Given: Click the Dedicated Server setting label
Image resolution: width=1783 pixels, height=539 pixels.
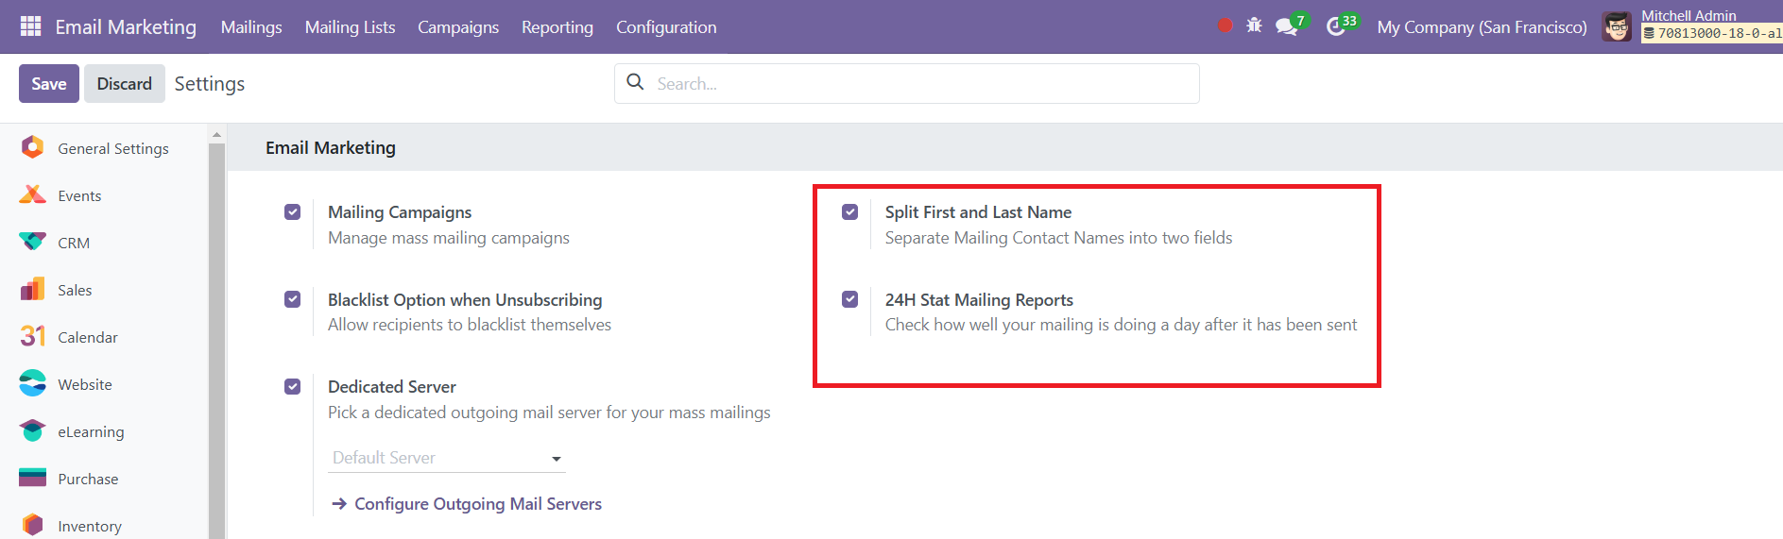Looking at the screenshot, I should 392,387.
